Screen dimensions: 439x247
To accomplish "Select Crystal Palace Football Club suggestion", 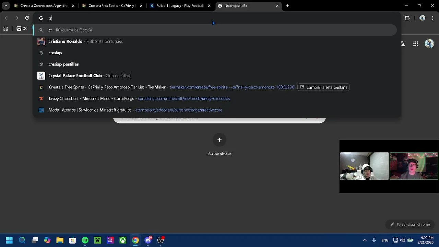I will [215, 75].
